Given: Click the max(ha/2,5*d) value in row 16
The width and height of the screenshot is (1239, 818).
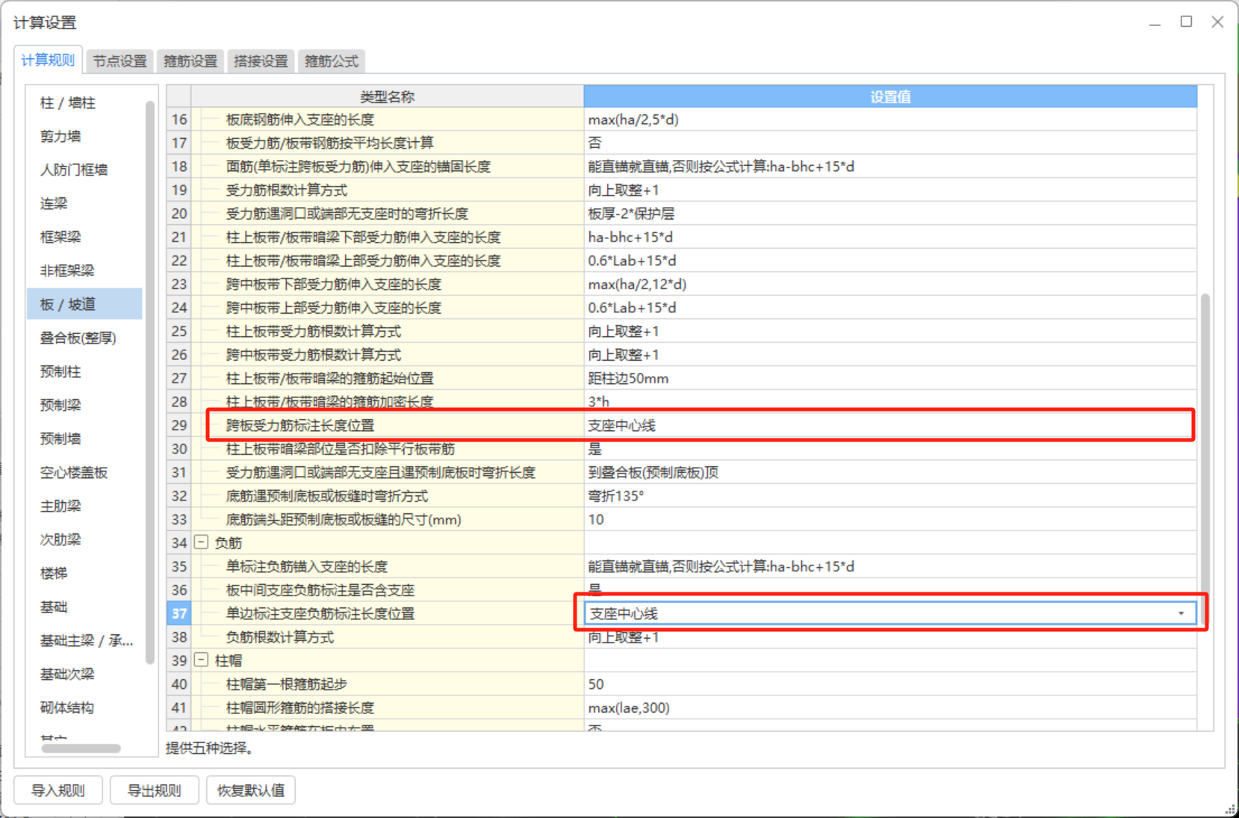Looking at the screenshot, I should pyautogui.click(x=890, y=120).
